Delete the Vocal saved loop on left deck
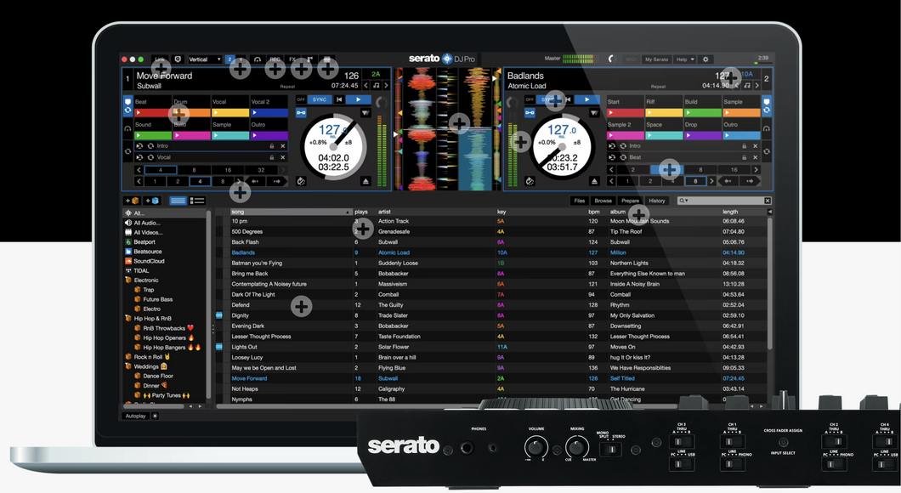 (283, 157)
